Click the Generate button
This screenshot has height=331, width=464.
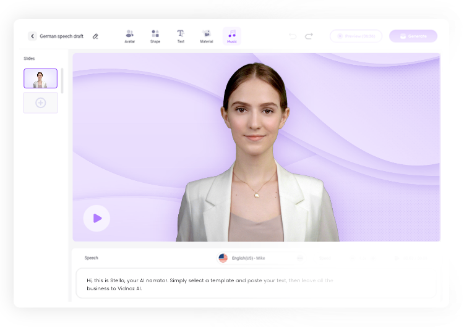coord(413,36)
